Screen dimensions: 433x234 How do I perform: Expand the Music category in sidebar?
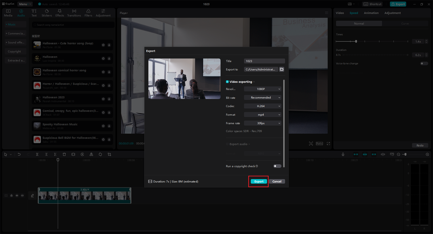coord(16,24)
